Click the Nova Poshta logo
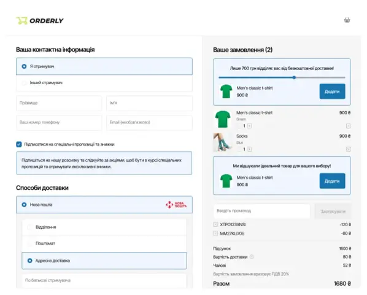This screenshot has width=367, height=295. click(x=176, y=205)
